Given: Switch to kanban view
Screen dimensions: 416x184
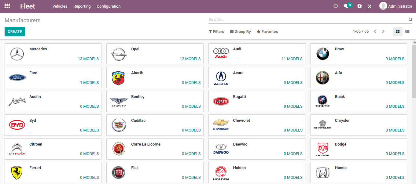Looking at the screenshot, I should point(398,31).
